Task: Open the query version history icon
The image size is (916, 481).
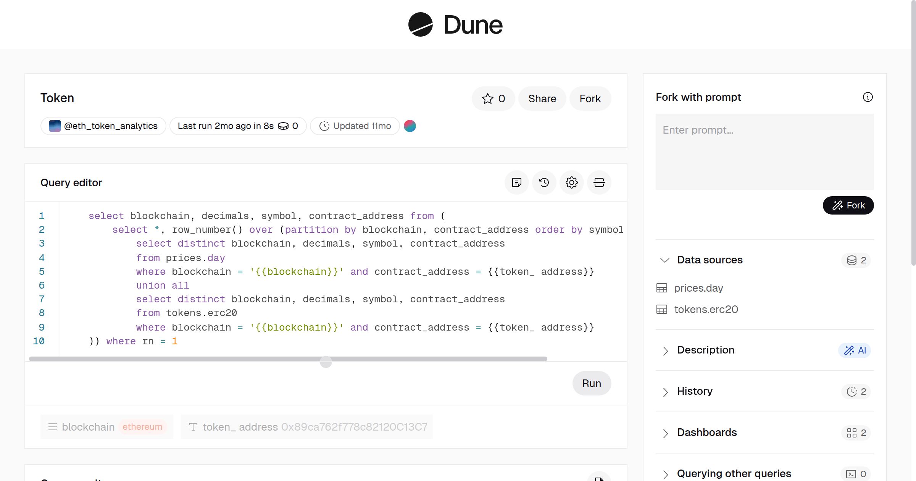Action: tap(544, 182)
